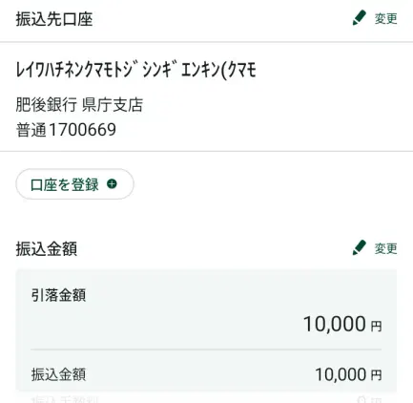Screen dimensions: 413x403
Task: Select the 振込先口座 section heading
Action: point(54,19)
